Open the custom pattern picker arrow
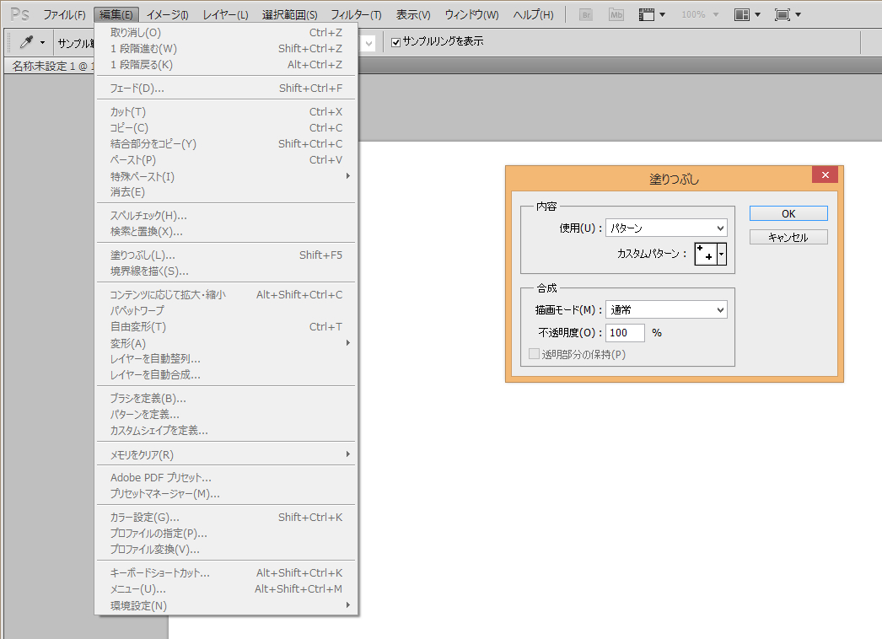Screen dimensions: 882x639 pos(722,253)
